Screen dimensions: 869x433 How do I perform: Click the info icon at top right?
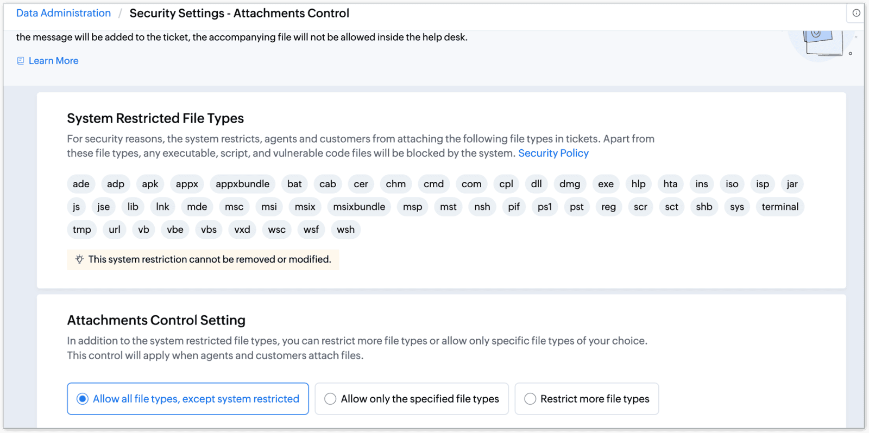point(856,13)
